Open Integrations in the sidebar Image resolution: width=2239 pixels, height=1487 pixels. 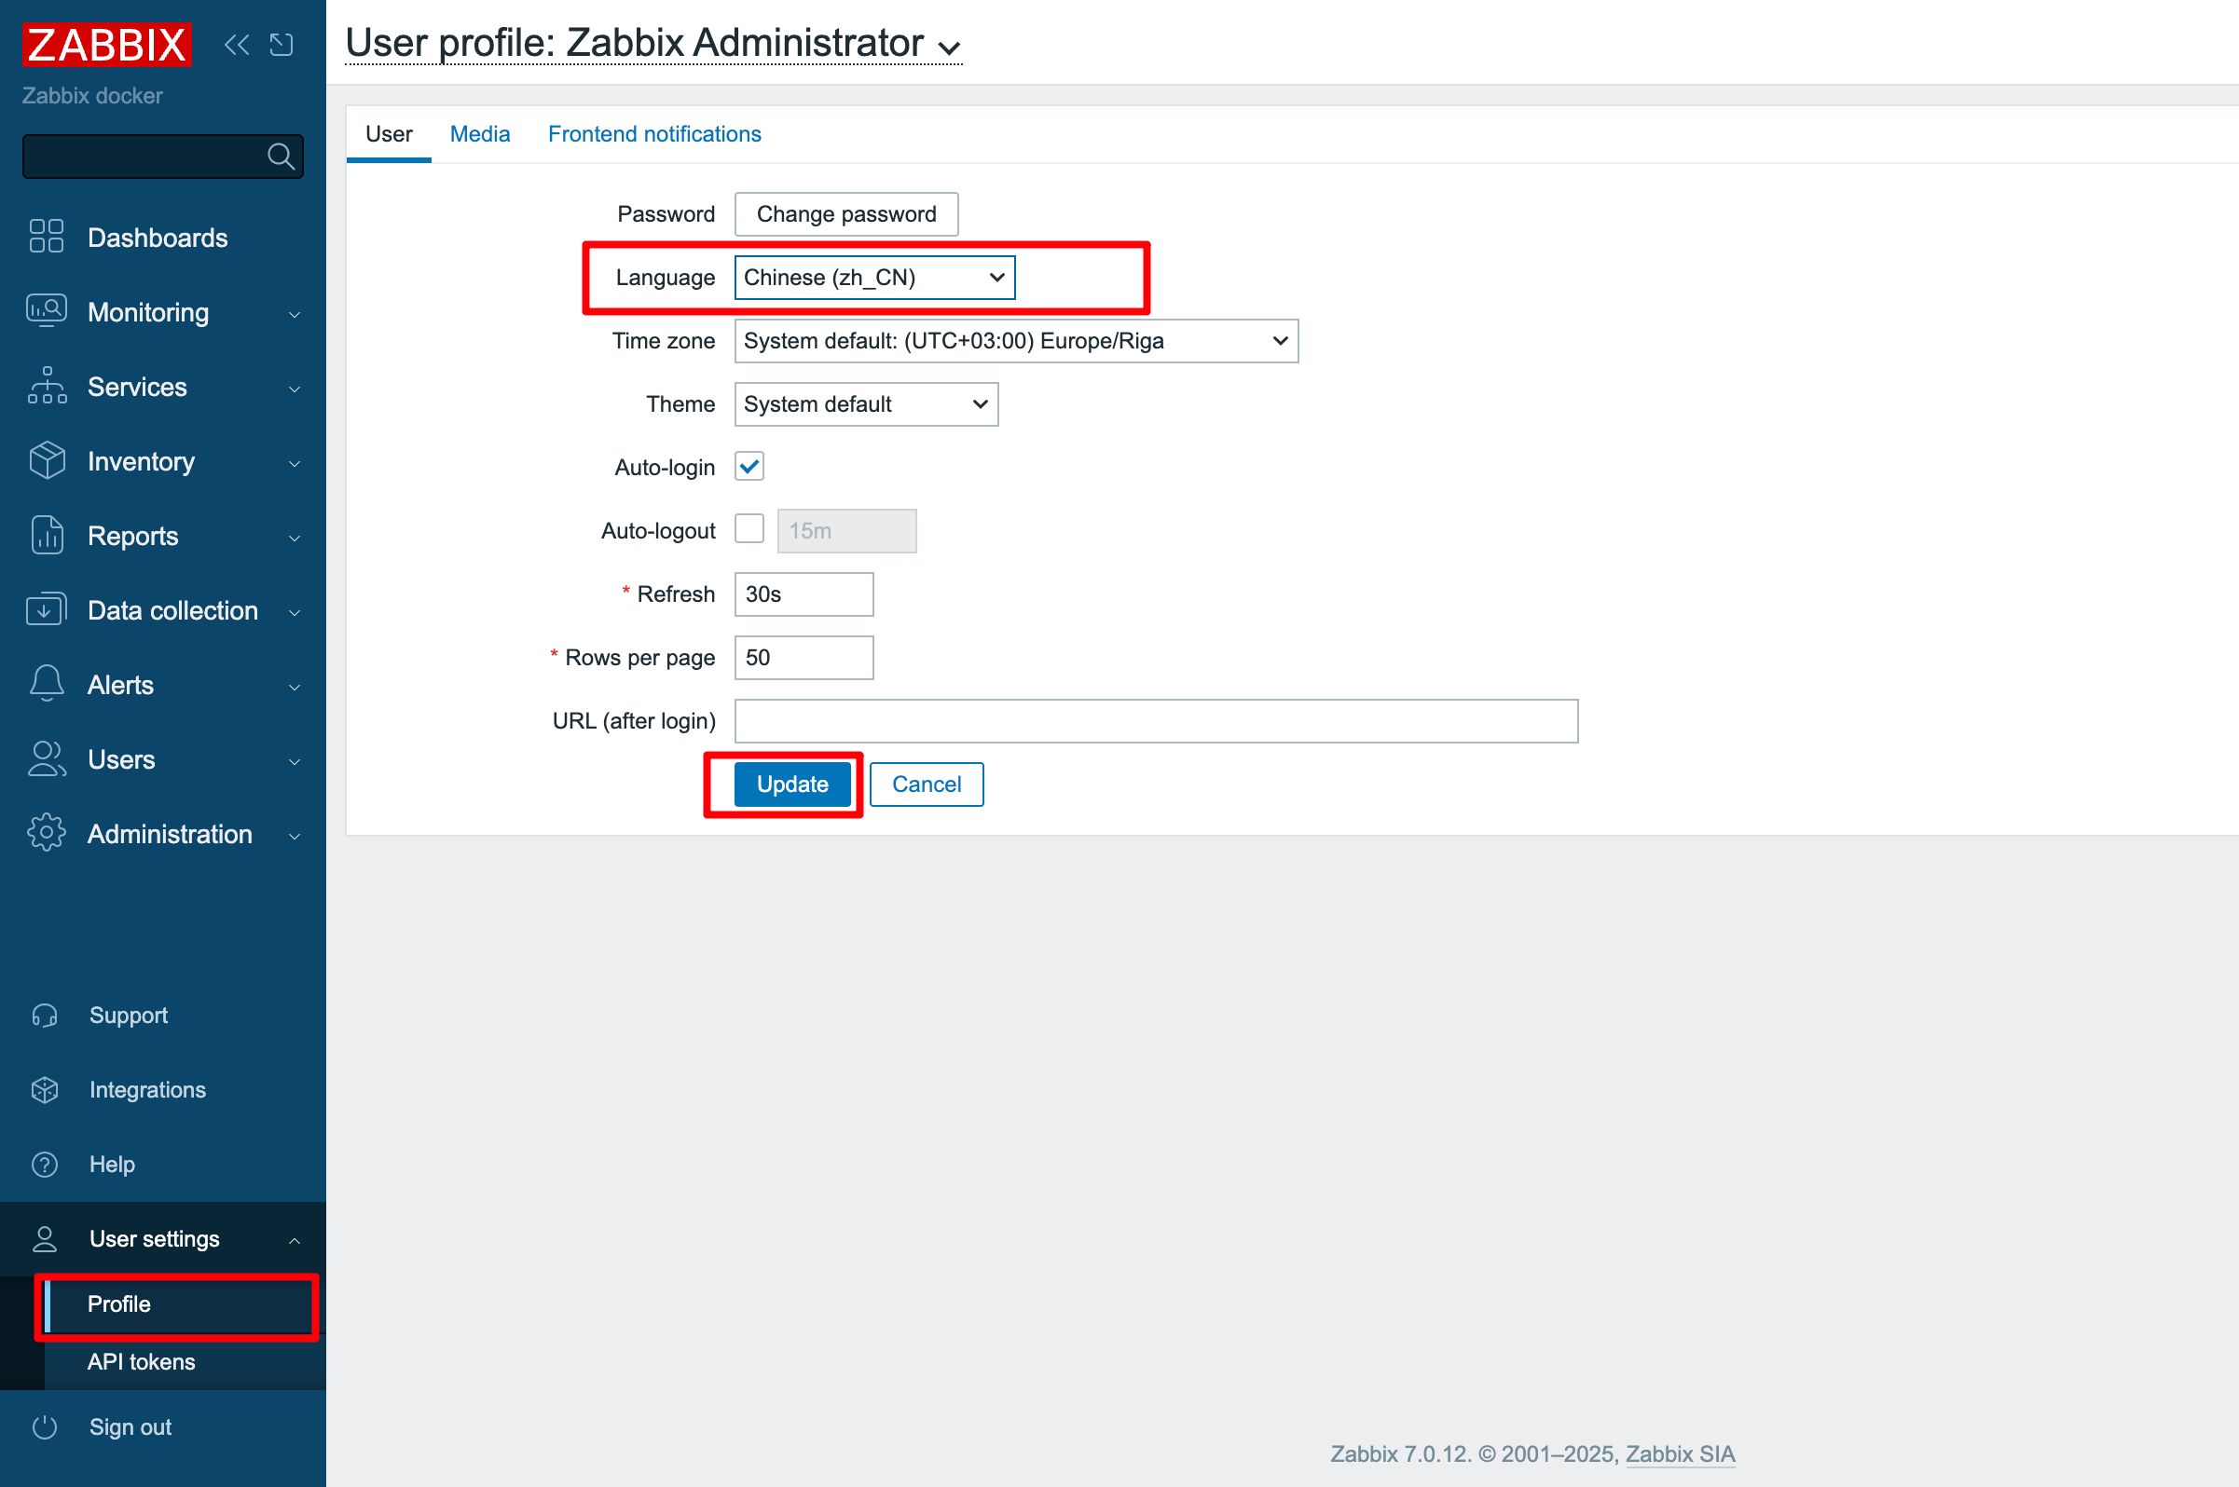(x=147, y=1090)
